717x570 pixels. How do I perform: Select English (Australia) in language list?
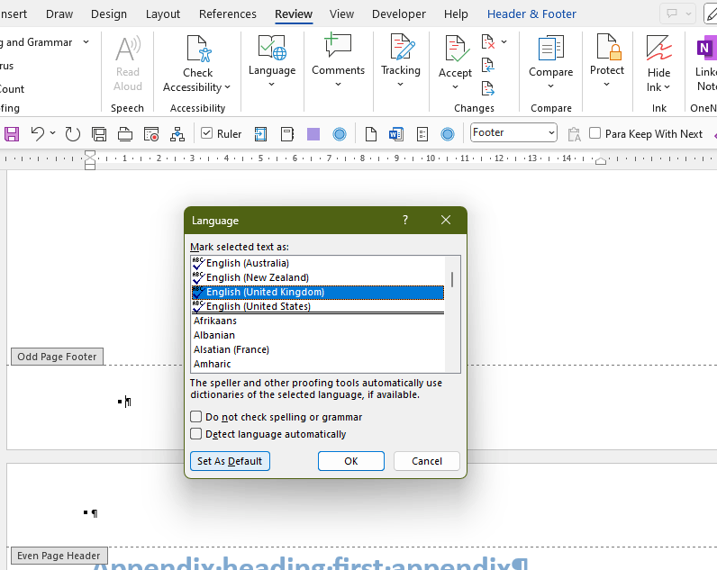[x=318, y=263]
